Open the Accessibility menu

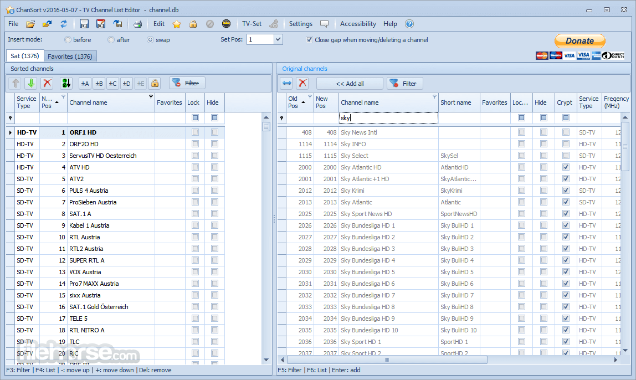pos(358,24)
